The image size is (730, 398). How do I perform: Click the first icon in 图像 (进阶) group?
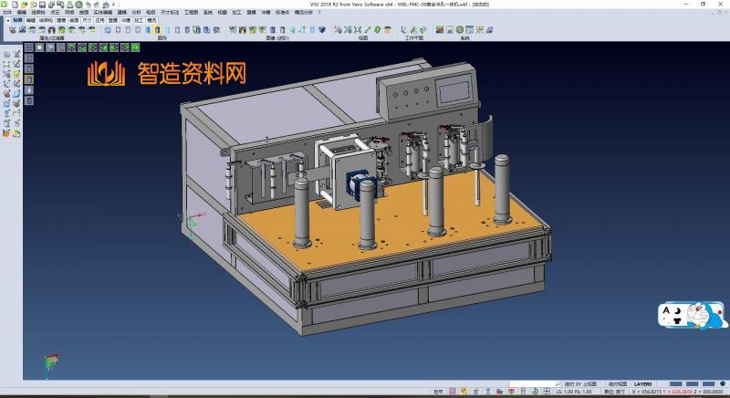[232, 30]
